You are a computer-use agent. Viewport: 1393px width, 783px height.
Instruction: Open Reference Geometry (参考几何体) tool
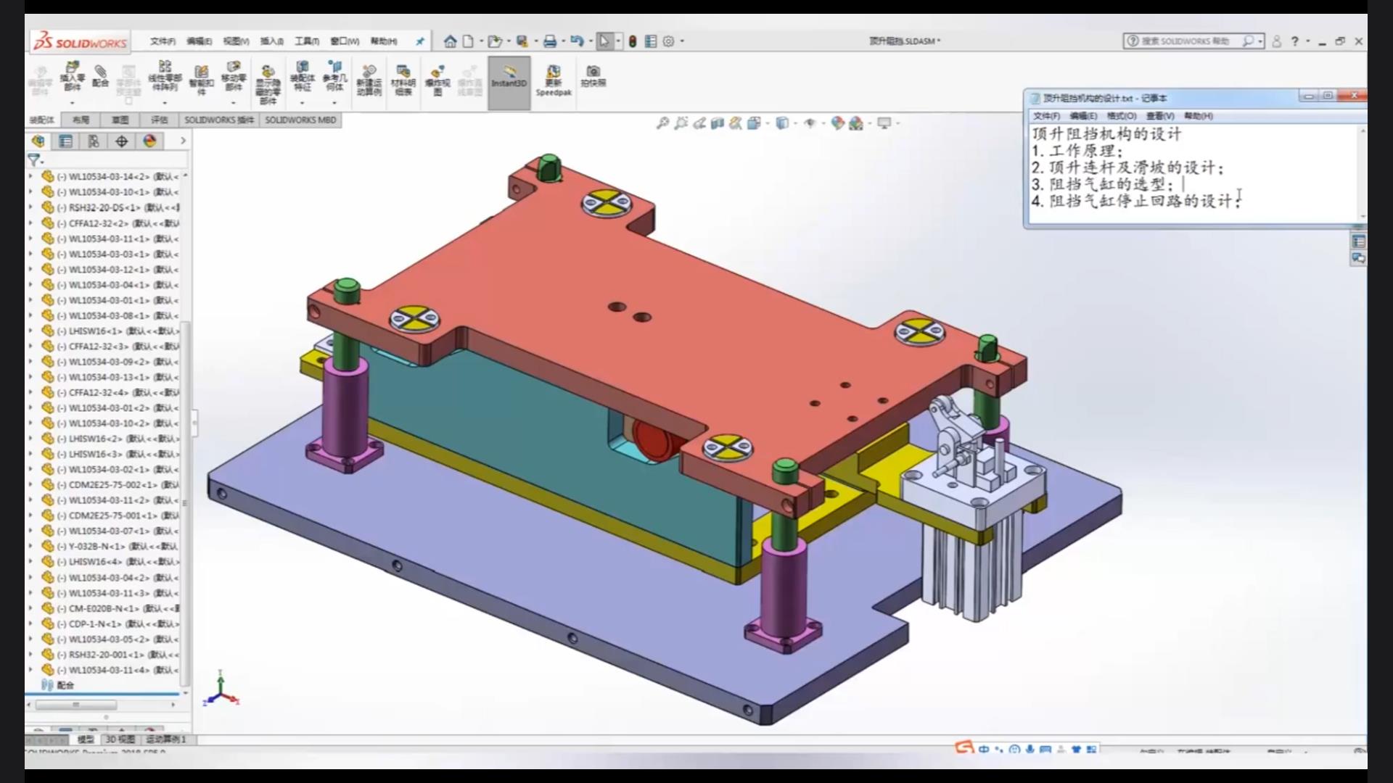[334, 76]
